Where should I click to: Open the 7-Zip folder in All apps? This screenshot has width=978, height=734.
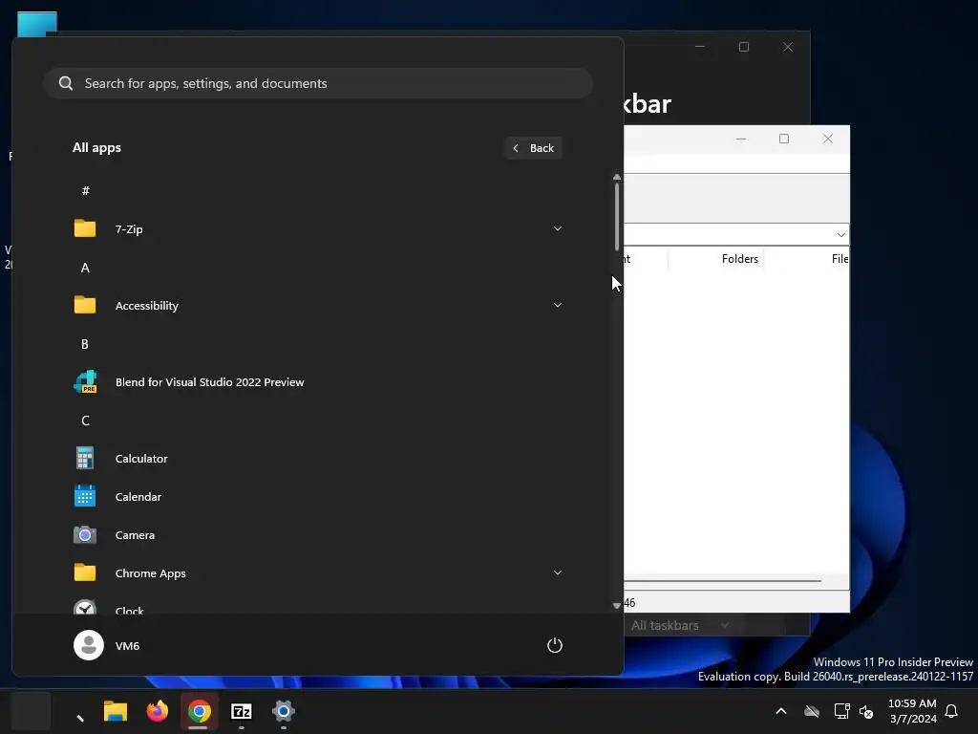click(x=318, y=229)
